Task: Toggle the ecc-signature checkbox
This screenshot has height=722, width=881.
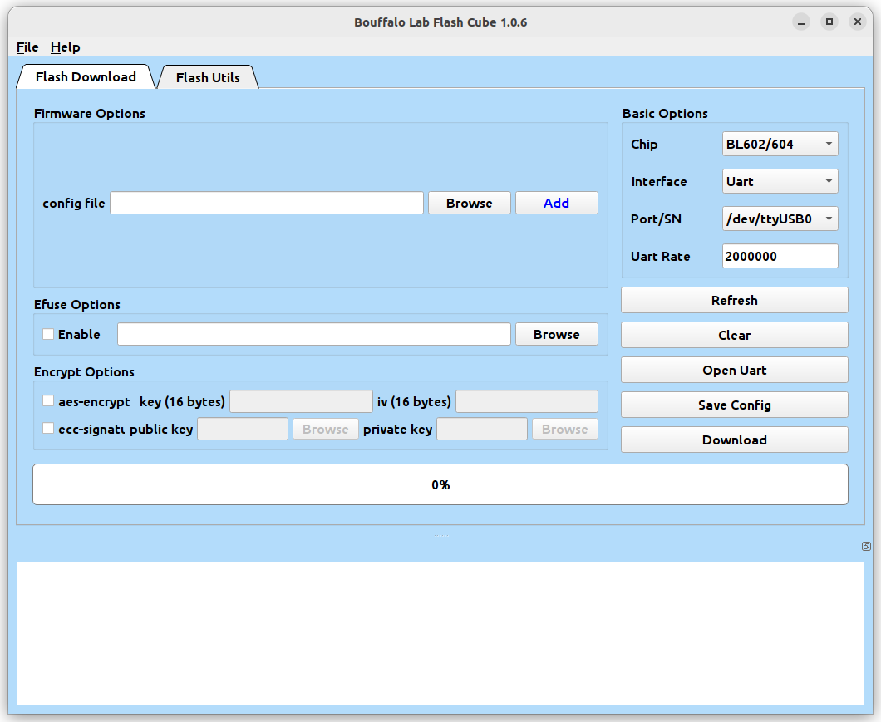Action: (x=48, y=428)
